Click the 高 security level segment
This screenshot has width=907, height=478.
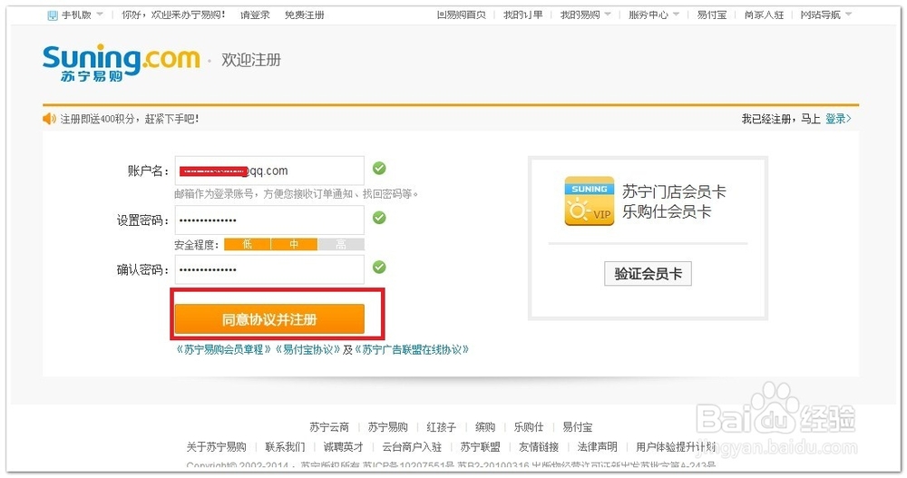tap(341, 244)
